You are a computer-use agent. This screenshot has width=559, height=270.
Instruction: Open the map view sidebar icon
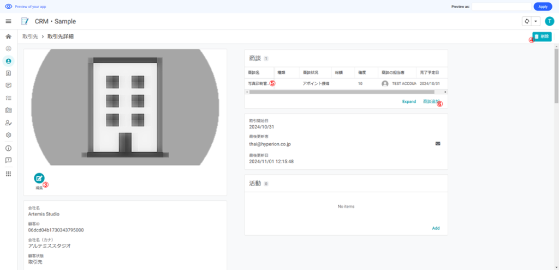[9, 110]
